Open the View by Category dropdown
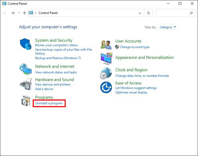 click(168, 27)
